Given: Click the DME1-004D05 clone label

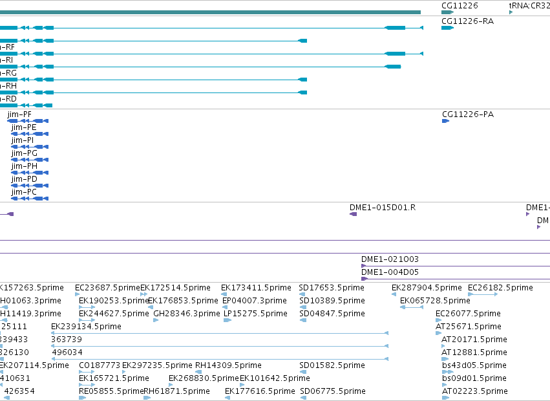Looking at the screenshot, I should 390,272.
